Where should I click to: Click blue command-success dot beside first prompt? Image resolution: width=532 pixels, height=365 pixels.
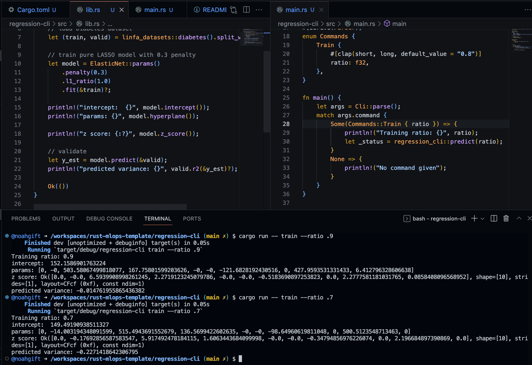[x=7, y=236]
